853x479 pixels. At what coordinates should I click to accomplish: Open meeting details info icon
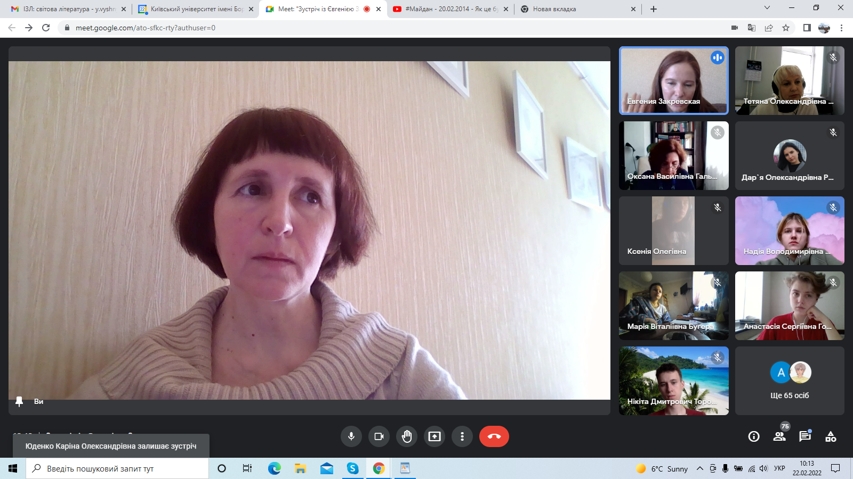point(754,436)
